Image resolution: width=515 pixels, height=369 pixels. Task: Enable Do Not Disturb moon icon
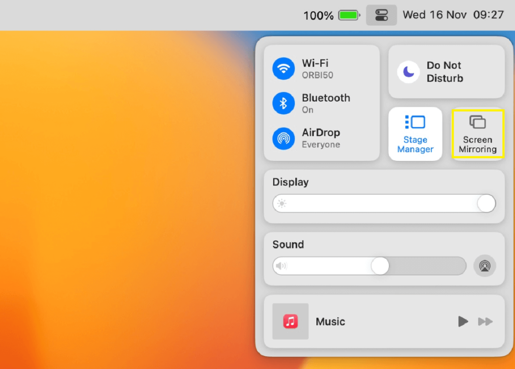[x=409, y=72]
